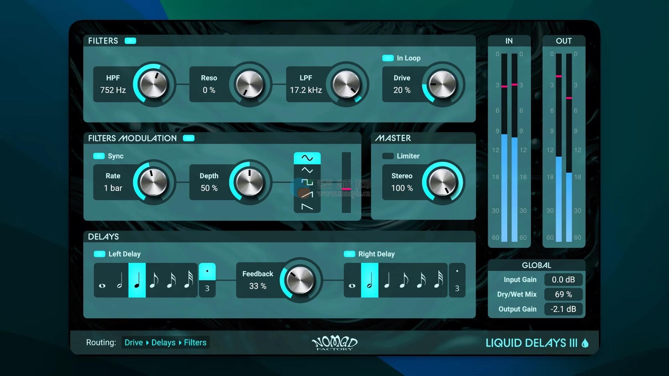Screen dimensions: 669x376
Task: Click the Stereo 100 % readout
Action: coord(402,188)
